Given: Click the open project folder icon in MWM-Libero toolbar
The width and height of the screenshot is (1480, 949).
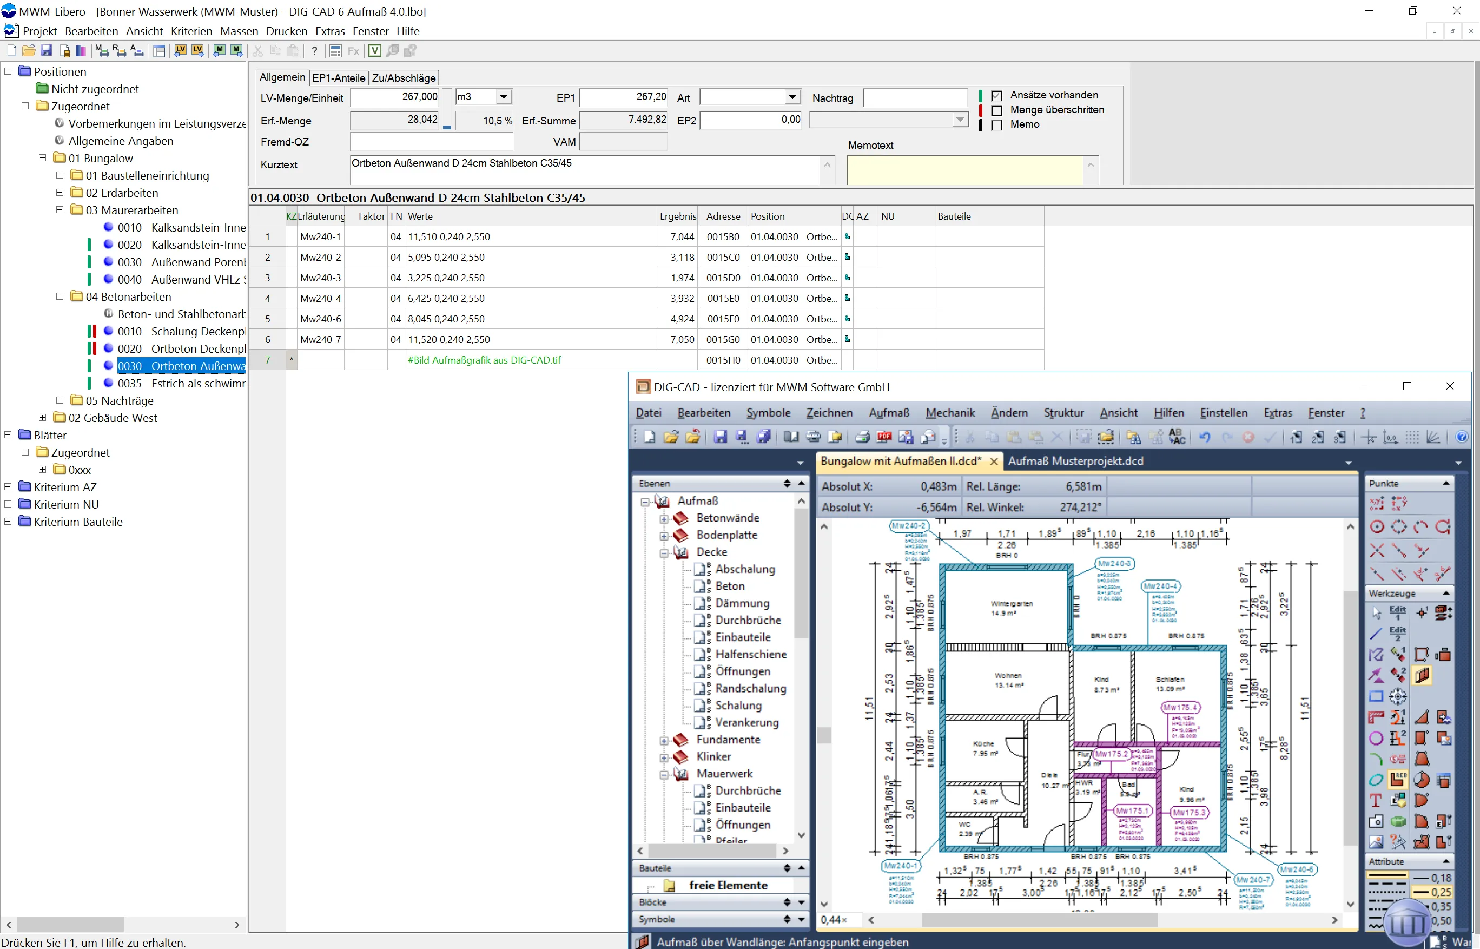Looking at the screenshot, I should [29, 51].
